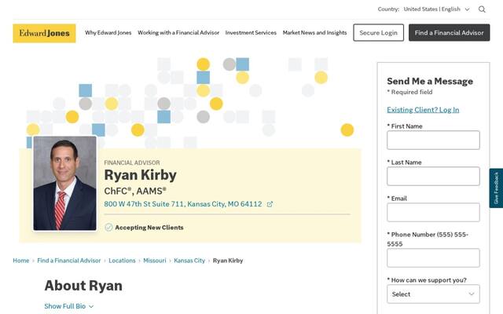Open the 800 W 47th St address link
This screenshot has height=314, width=503.
[183, 204]
